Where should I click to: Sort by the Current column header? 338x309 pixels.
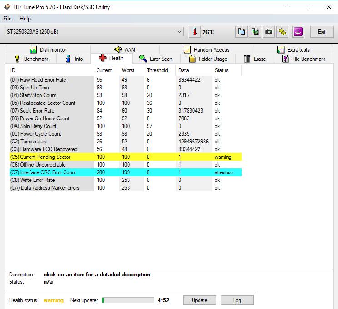tap(106, 70)
